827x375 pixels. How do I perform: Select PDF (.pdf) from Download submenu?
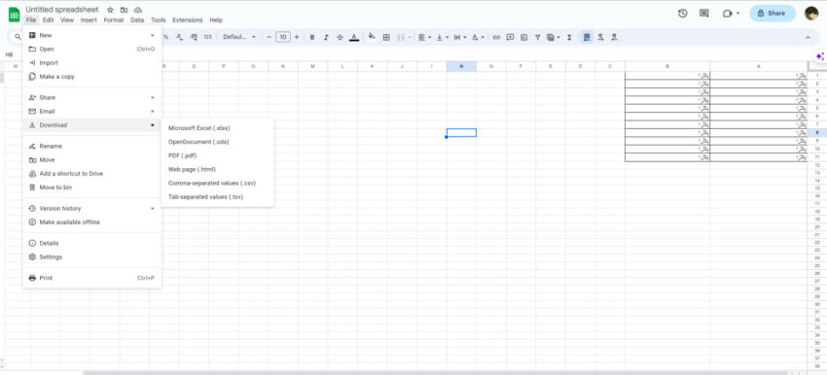click(183, 155)
